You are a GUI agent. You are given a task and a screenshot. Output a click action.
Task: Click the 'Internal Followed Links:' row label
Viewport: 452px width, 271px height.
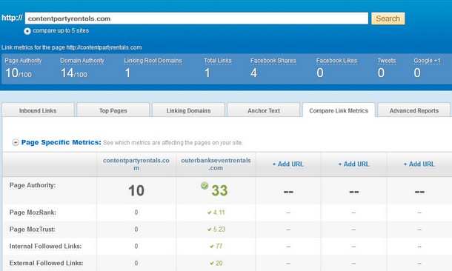point(45,247)
